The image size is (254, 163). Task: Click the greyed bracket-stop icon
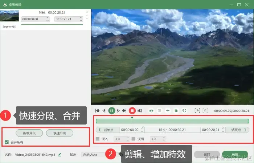(x=205, y=110)
